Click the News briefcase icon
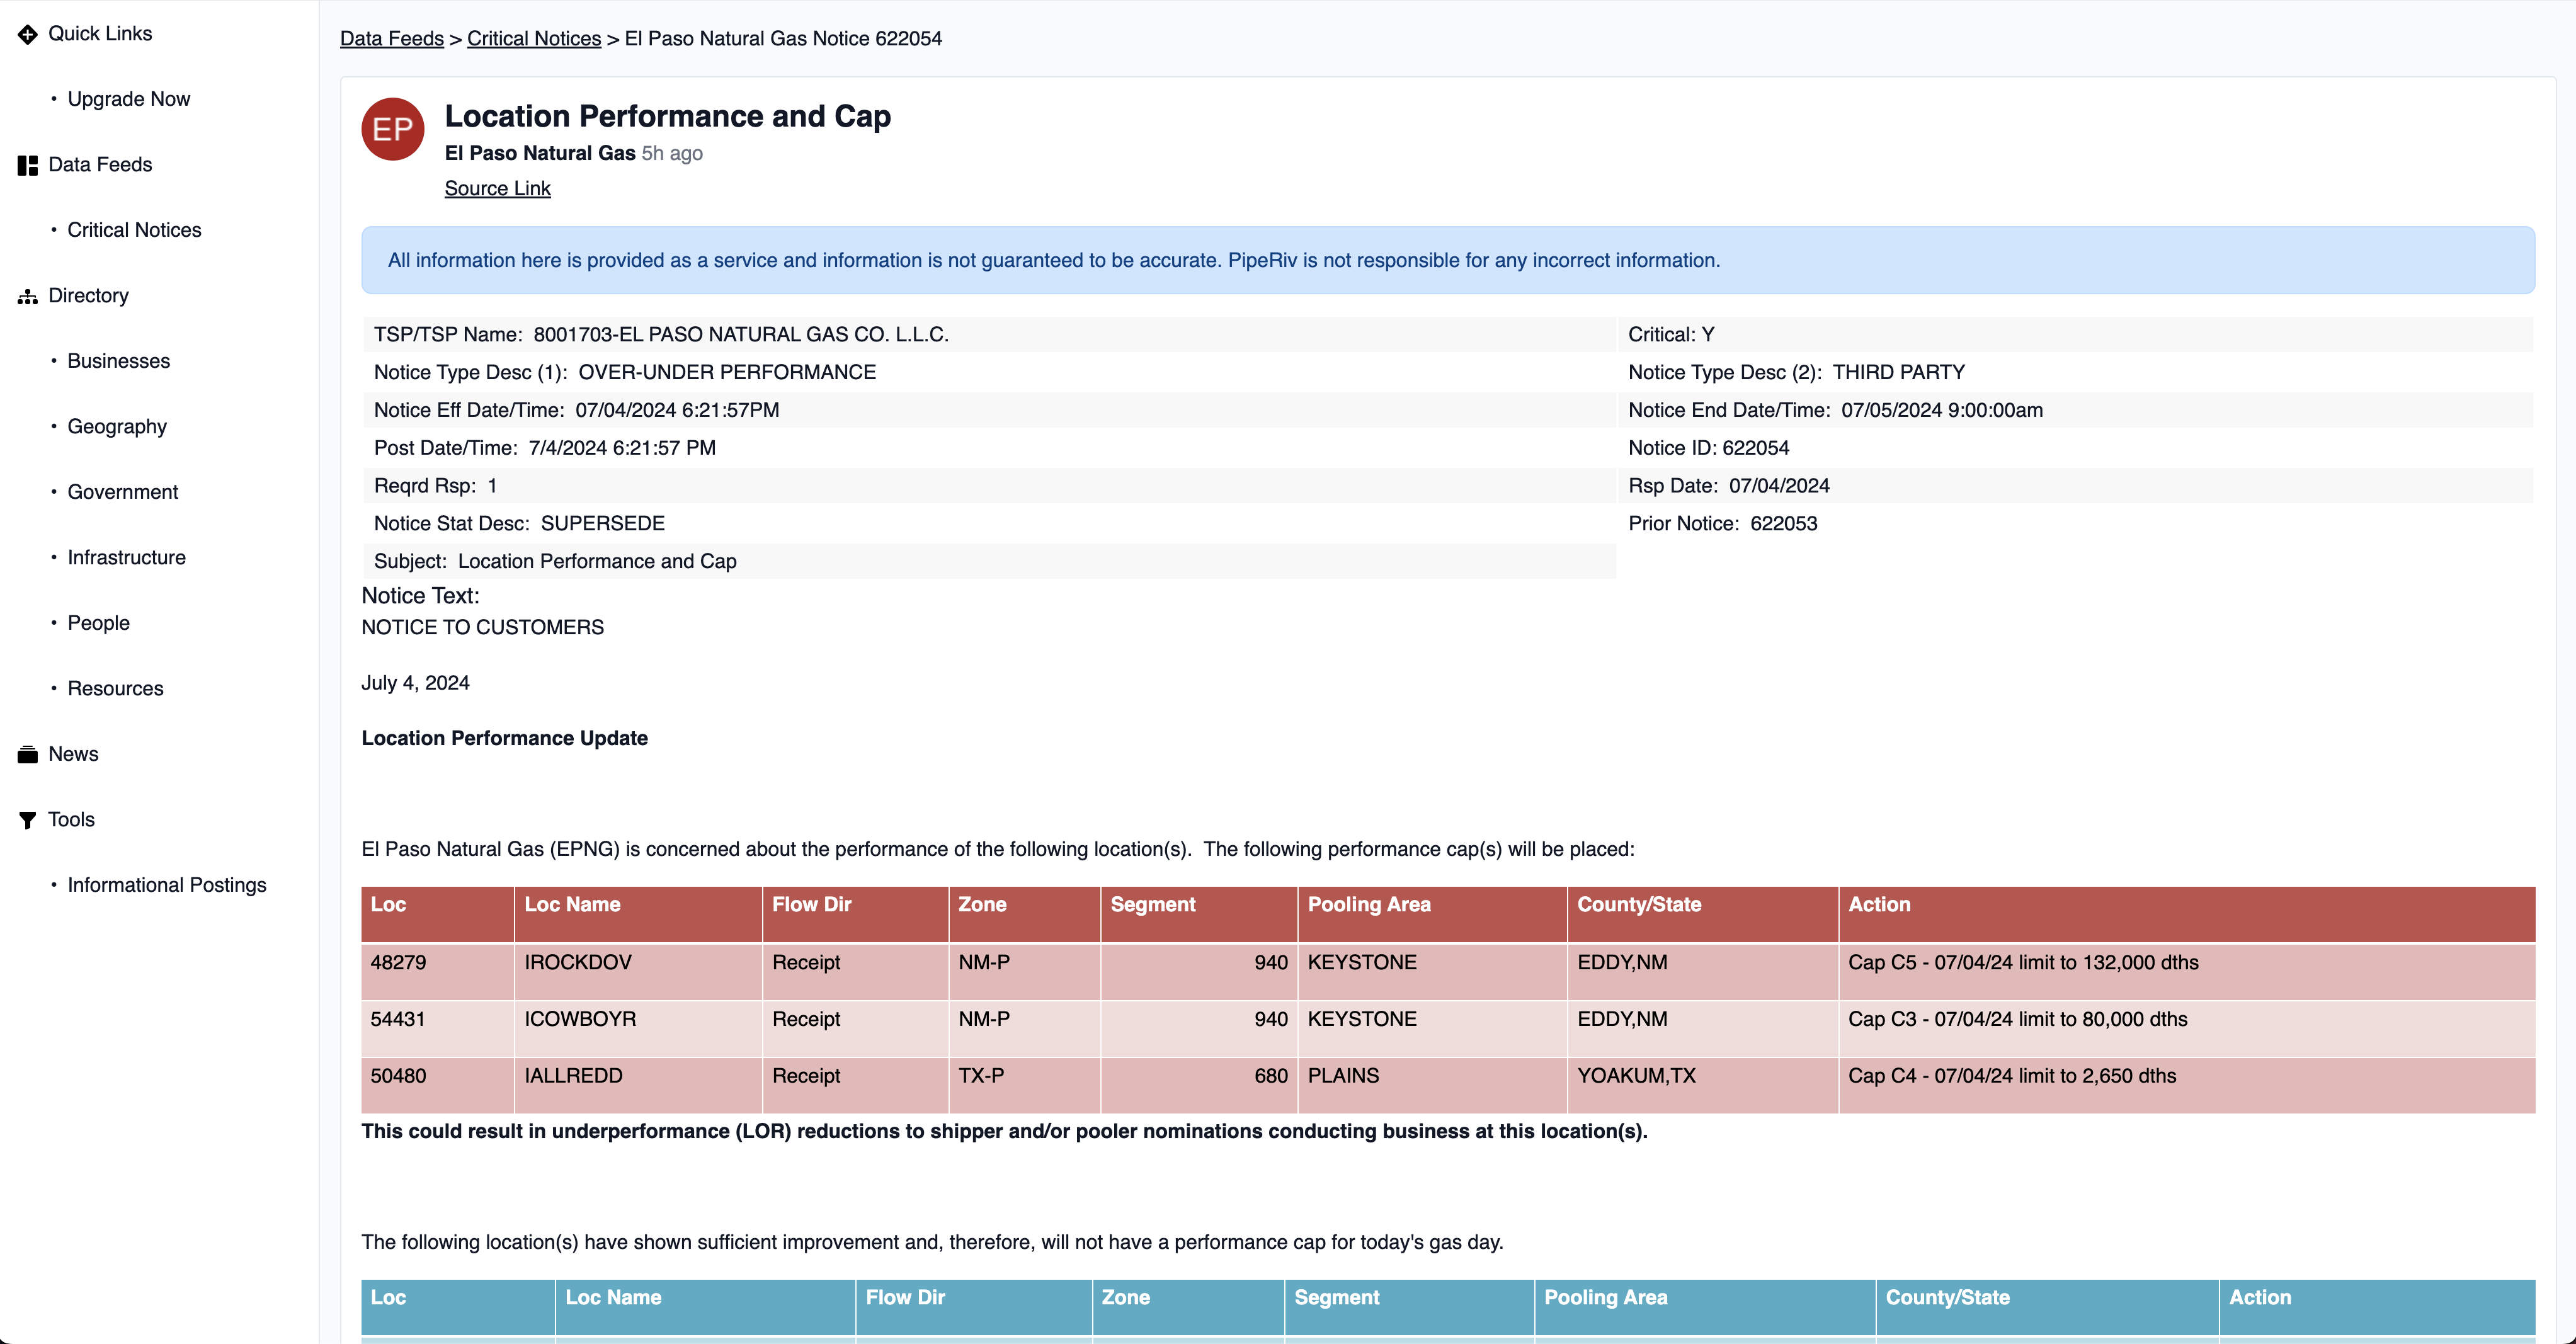The image size is (2576, 1344). point(27,754)
